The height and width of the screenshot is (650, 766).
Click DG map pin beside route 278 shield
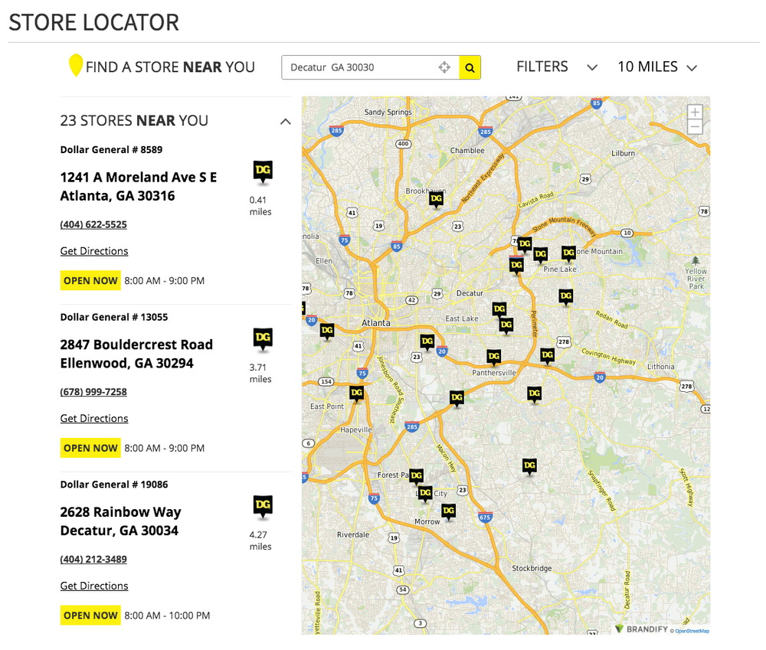click(x=547, y=355)
